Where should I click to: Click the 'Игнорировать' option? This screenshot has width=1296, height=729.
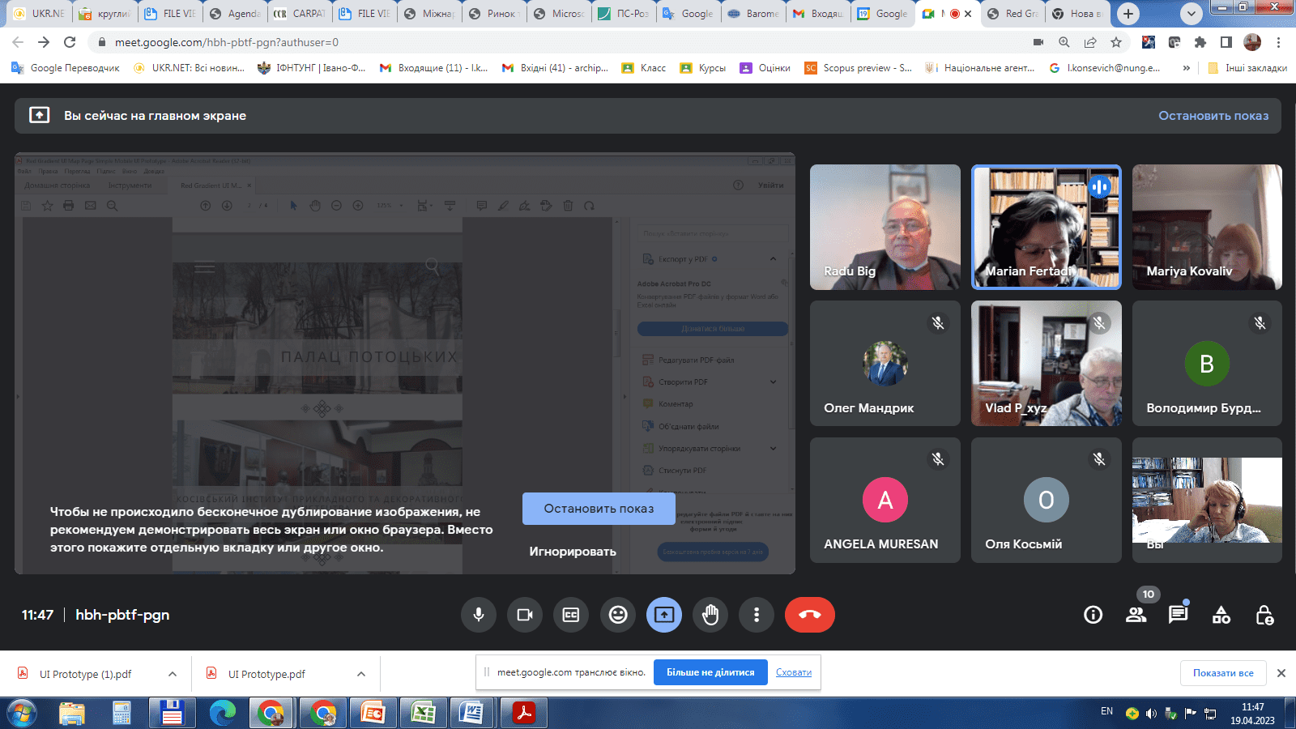(573, 552)
